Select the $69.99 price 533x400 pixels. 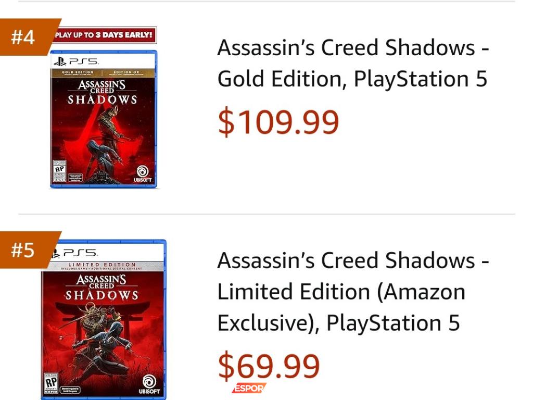[269, 366]
